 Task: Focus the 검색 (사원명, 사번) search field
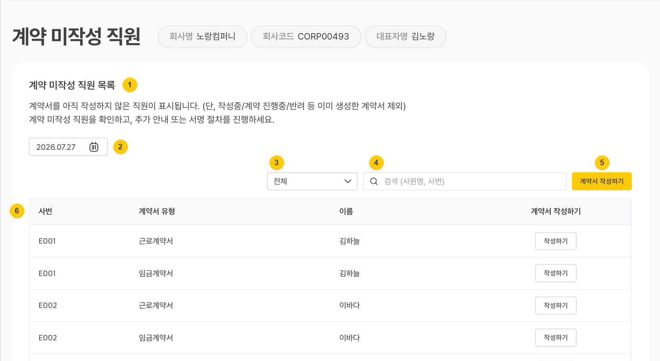point(465,181)
